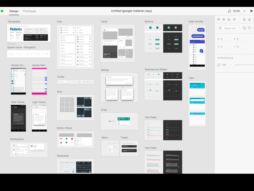Image resolution: width=254 pixels, height=191 pixels.
Task: Select the Typography artboard with Roboto text
Action: (x=29, y=33)
